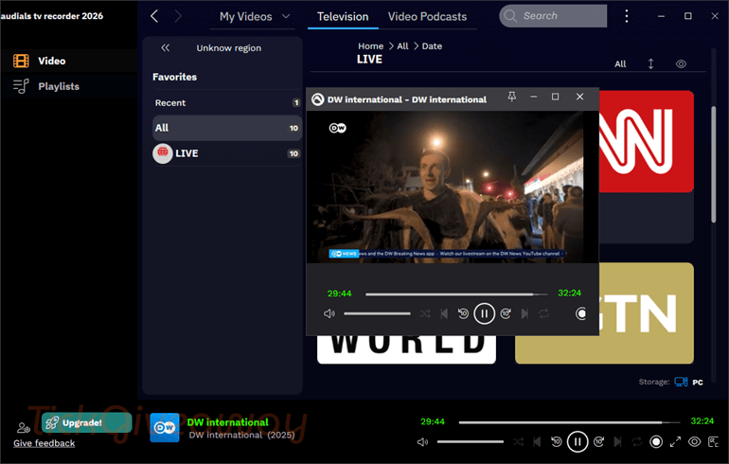Open the WORLD channel tile
Viewport: 729px width, 464px height.
pos(406,349)
